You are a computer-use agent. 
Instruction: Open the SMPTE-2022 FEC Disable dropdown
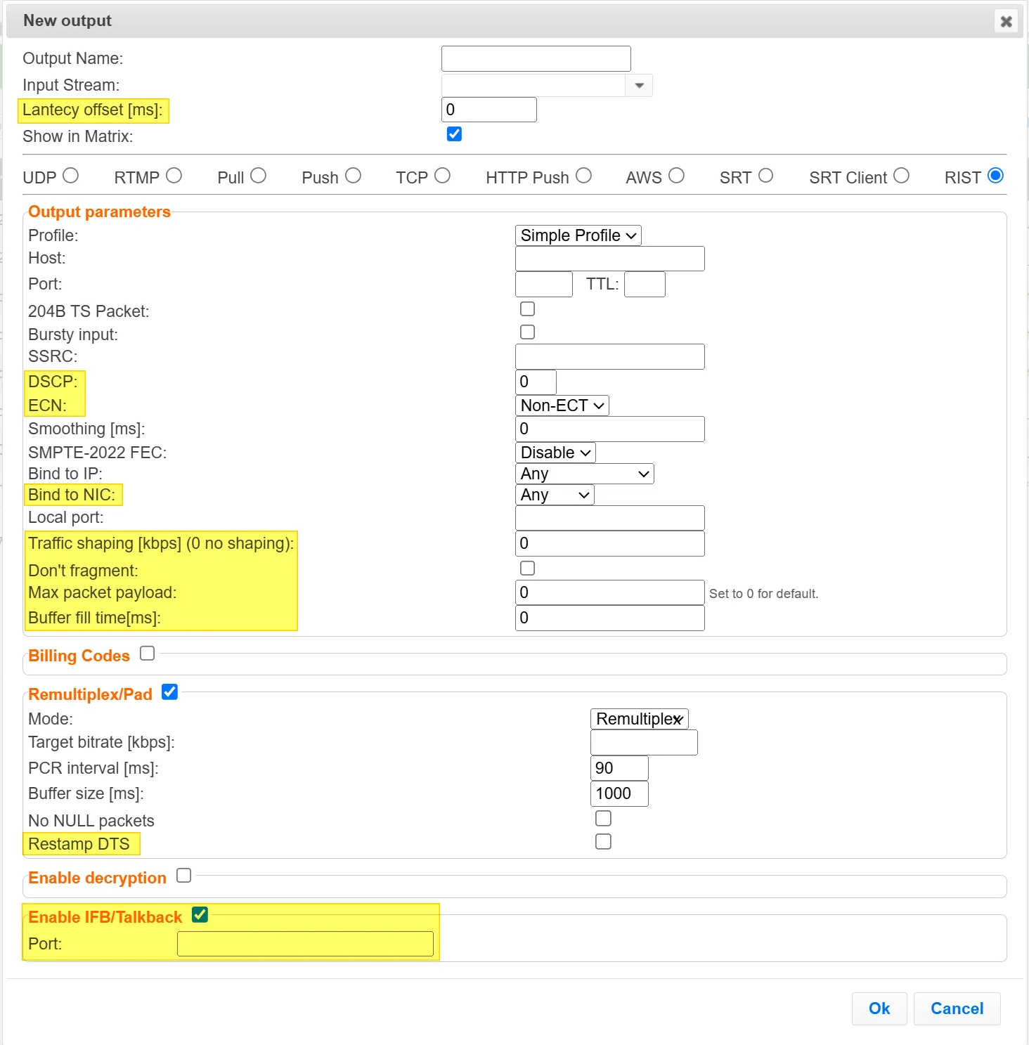[555, 453]
